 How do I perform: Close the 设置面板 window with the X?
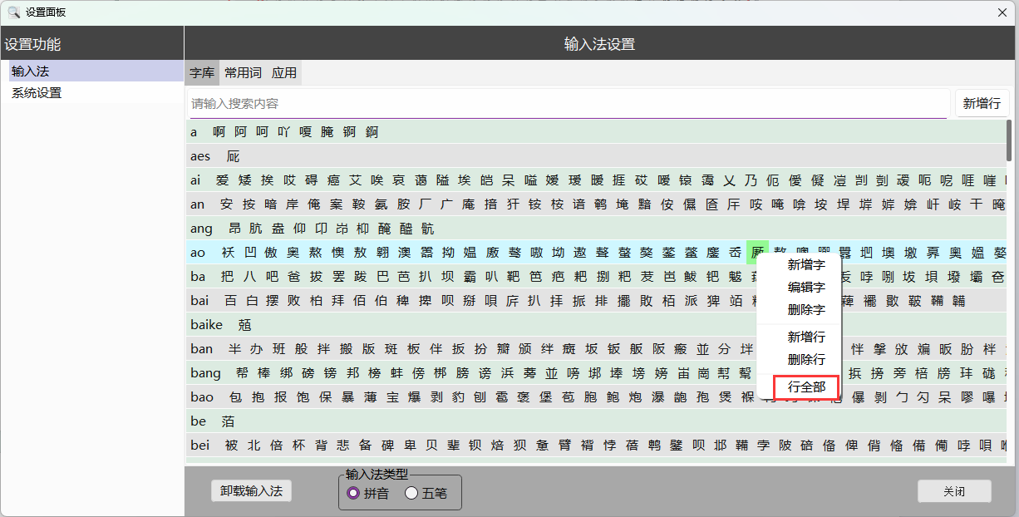1002,12
